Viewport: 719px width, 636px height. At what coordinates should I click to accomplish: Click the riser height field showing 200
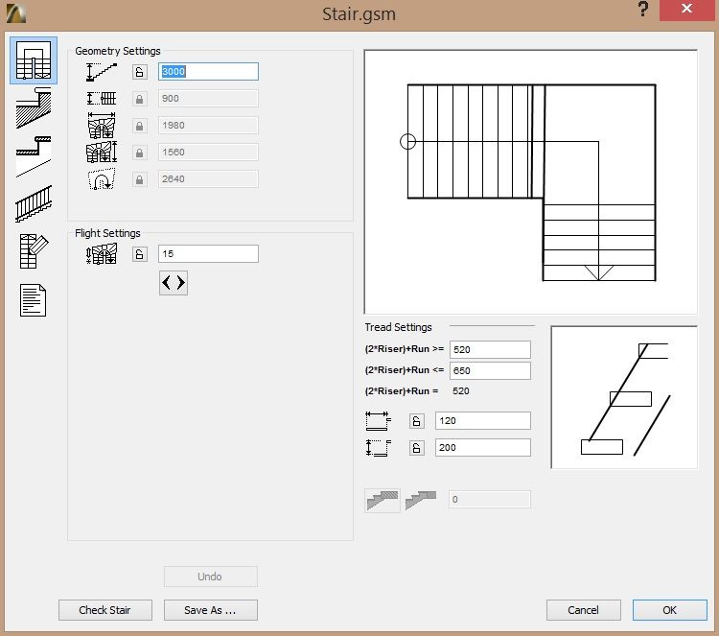pos(483,447)
